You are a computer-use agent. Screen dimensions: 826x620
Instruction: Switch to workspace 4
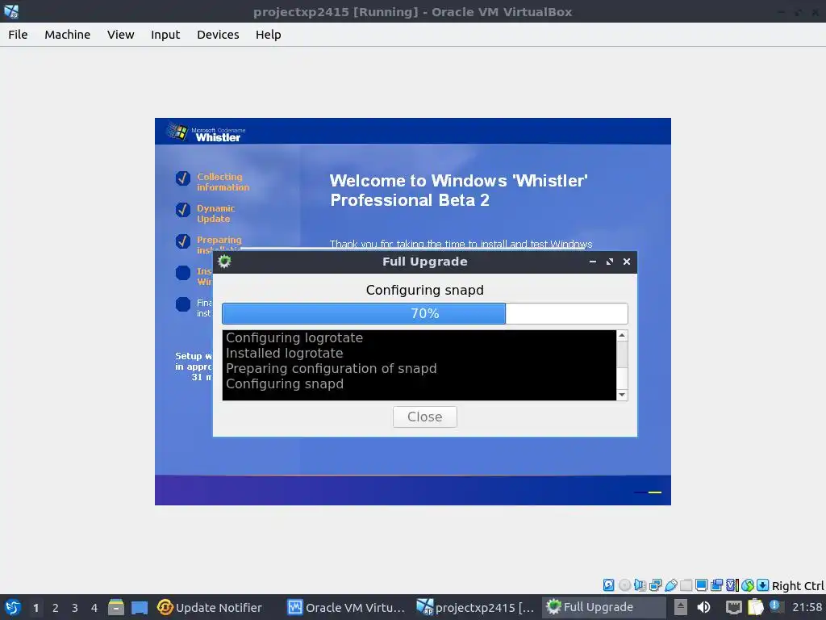point(94,608)
